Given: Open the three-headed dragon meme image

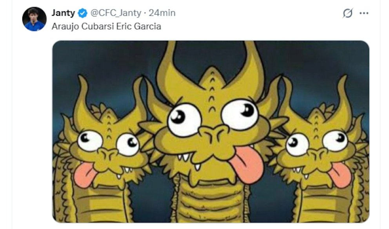Looking at the screenshot, I should [211, 131].
